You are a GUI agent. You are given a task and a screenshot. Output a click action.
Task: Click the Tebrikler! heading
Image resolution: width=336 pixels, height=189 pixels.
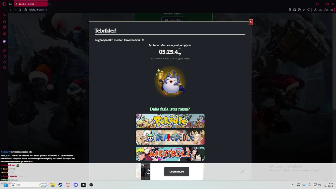[106, 31]
